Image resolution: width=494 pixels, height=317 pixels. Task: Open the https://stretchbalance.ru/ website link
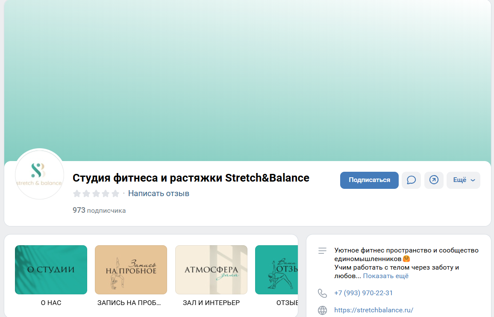click(373, 310)
